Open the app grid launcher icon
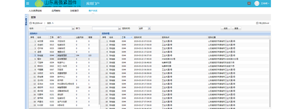288x109 pixels. 28,3
